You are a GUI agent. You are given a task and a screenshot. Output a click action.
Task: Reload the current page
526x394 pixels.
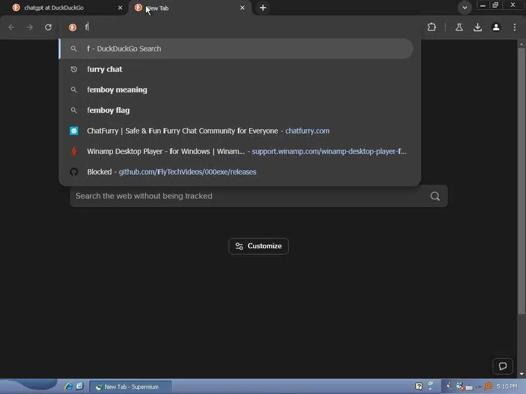coord(48,27)
